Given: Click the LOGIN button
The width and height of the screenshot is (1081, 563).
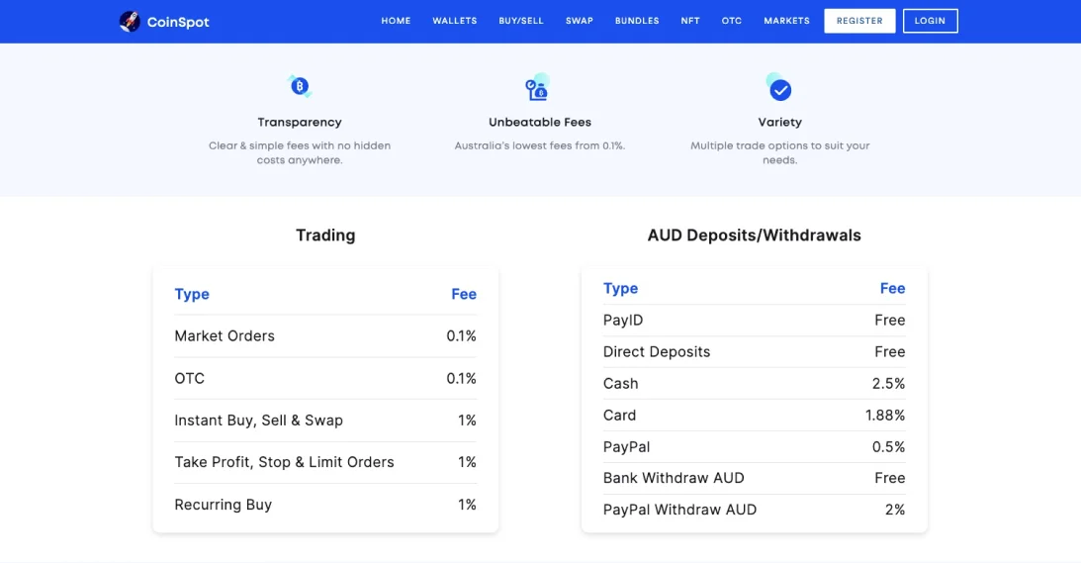Looking at the screenshot, I should [930, 21].
